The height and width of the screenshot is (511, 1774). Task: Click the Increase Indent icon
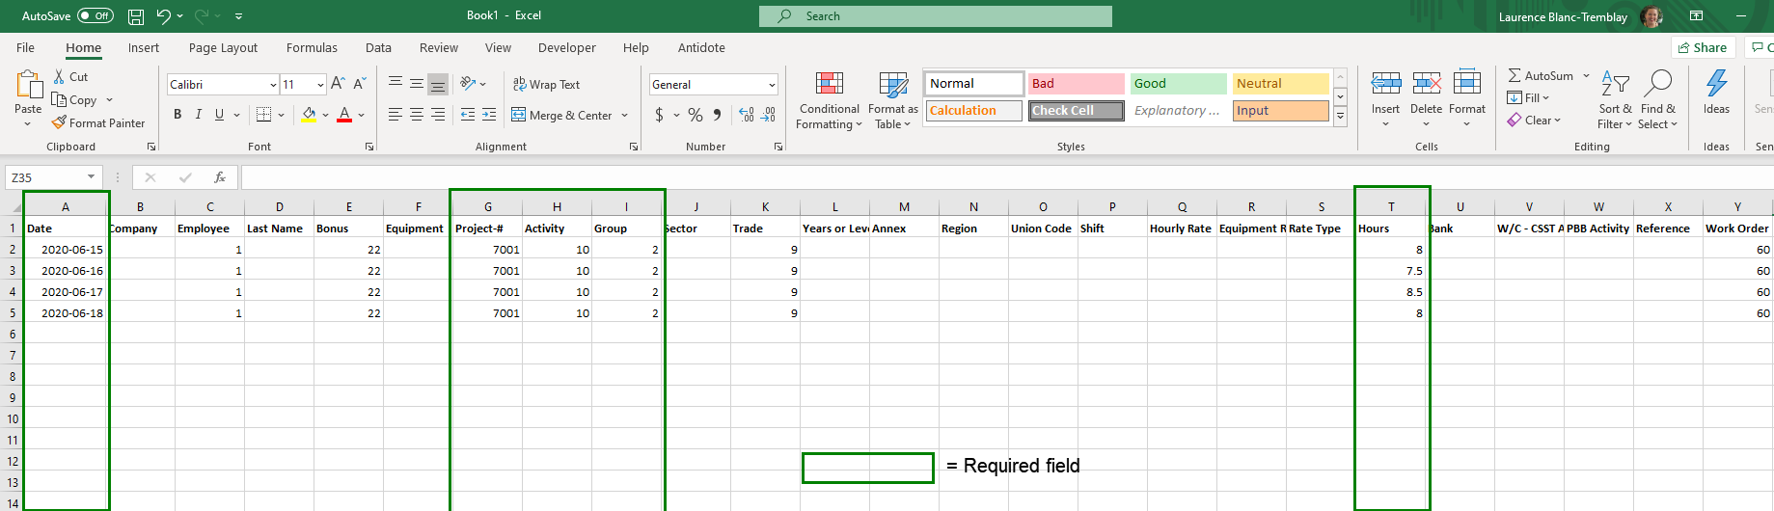(489, 115)
